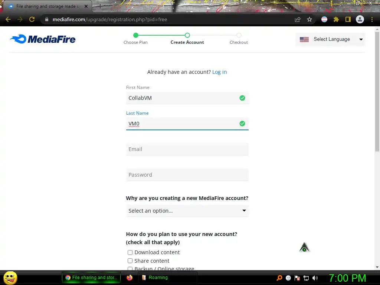This screenshot has width=380, height=285.
Task: Click the padlock site info icon
Action: point(47,19)
